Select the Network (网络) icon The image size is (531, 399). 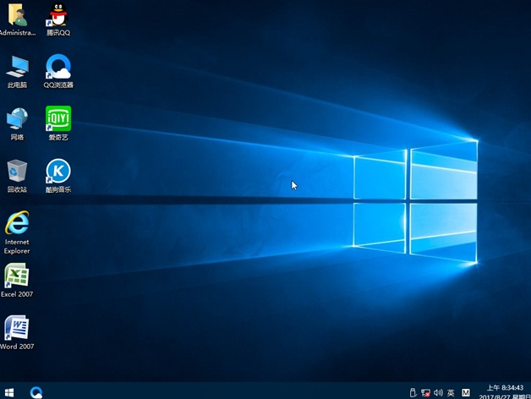pyautogui.click(x=17, y=119)
